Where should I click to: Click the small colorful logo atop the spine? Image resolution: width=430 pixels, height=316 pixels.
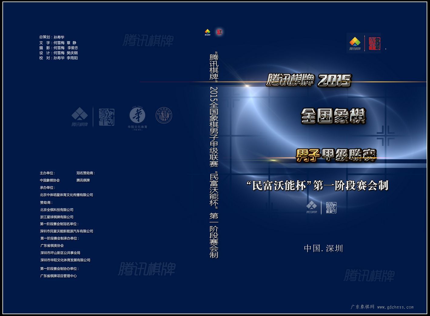207,32
